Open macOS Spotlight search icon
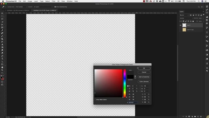Screen dimensions: 209x118 (x=199, y=1)
